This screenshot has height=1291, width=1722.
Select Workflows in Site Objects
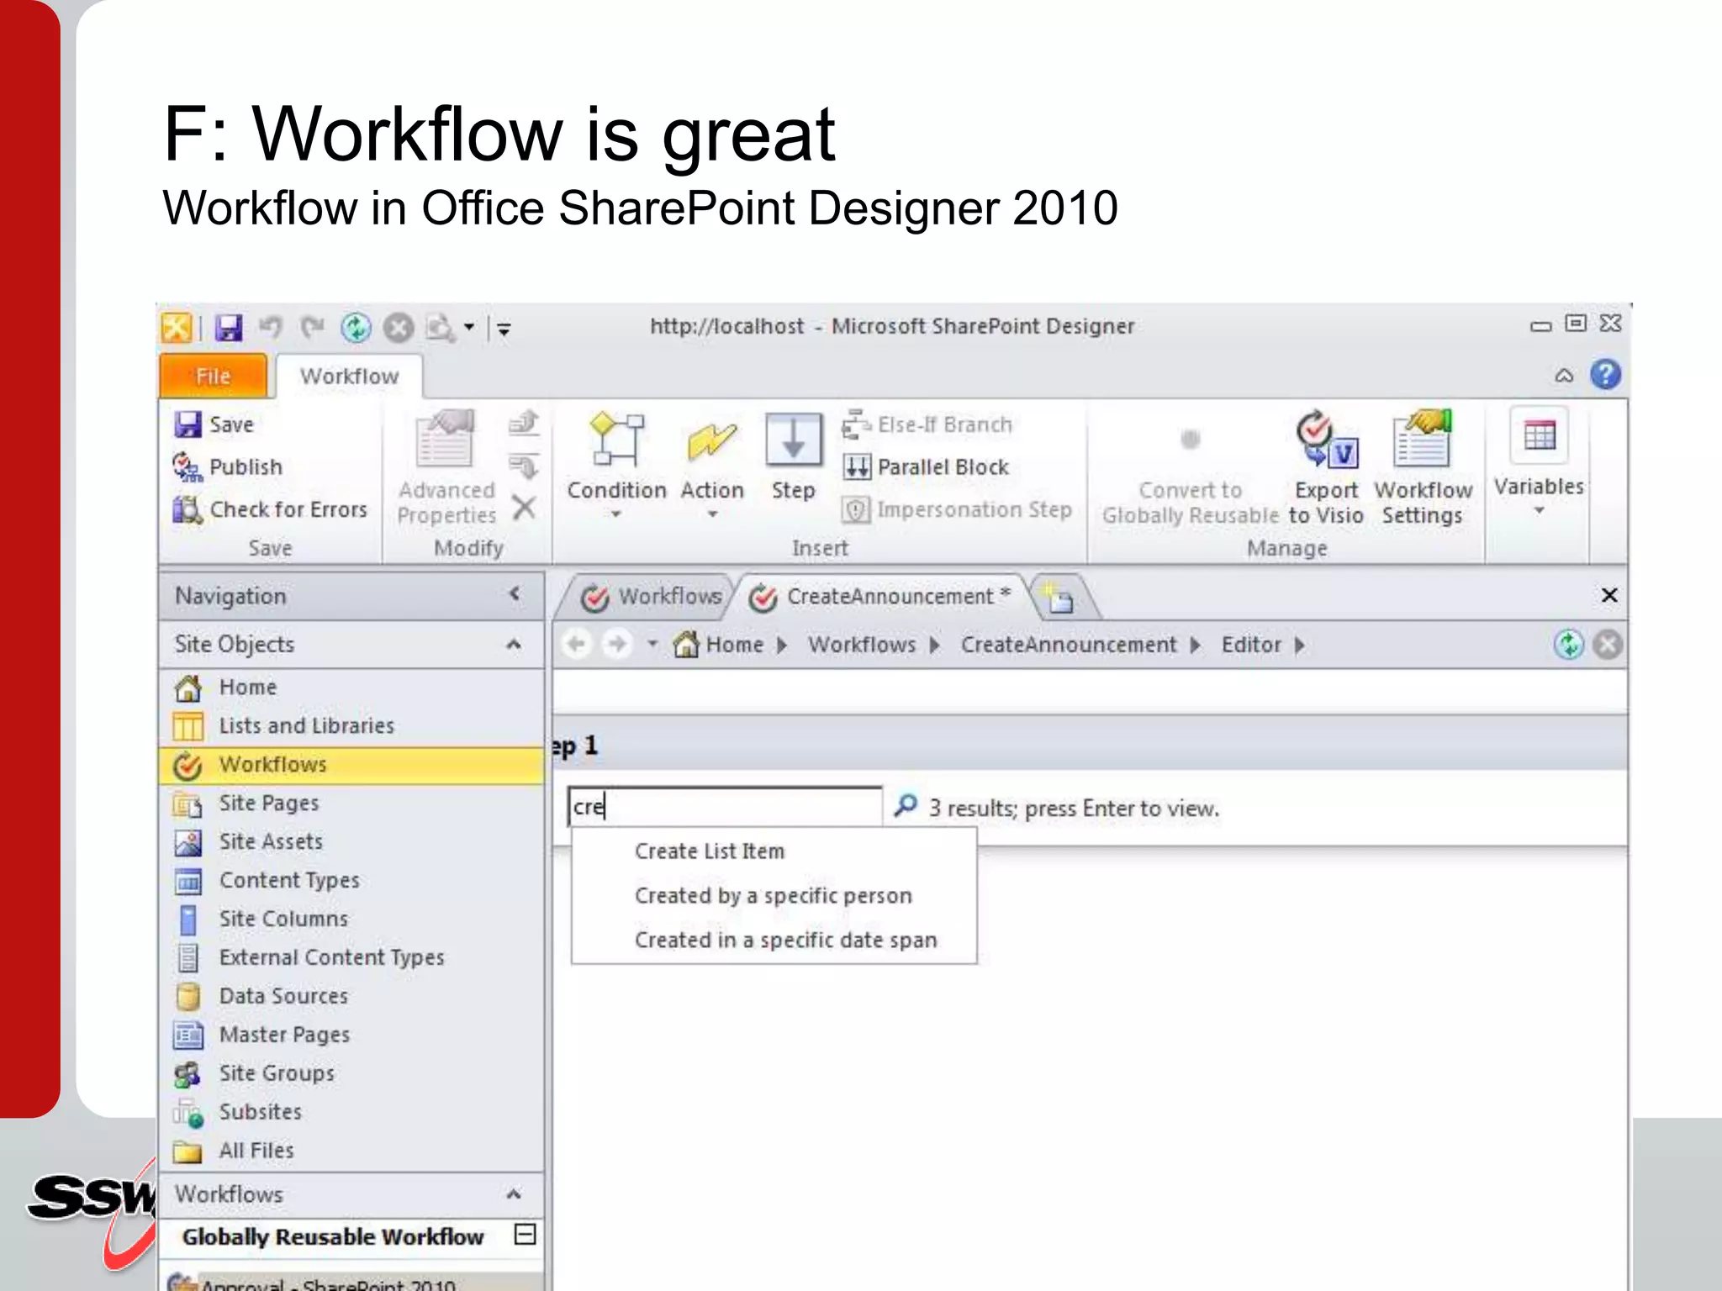[x=351, y=765]
